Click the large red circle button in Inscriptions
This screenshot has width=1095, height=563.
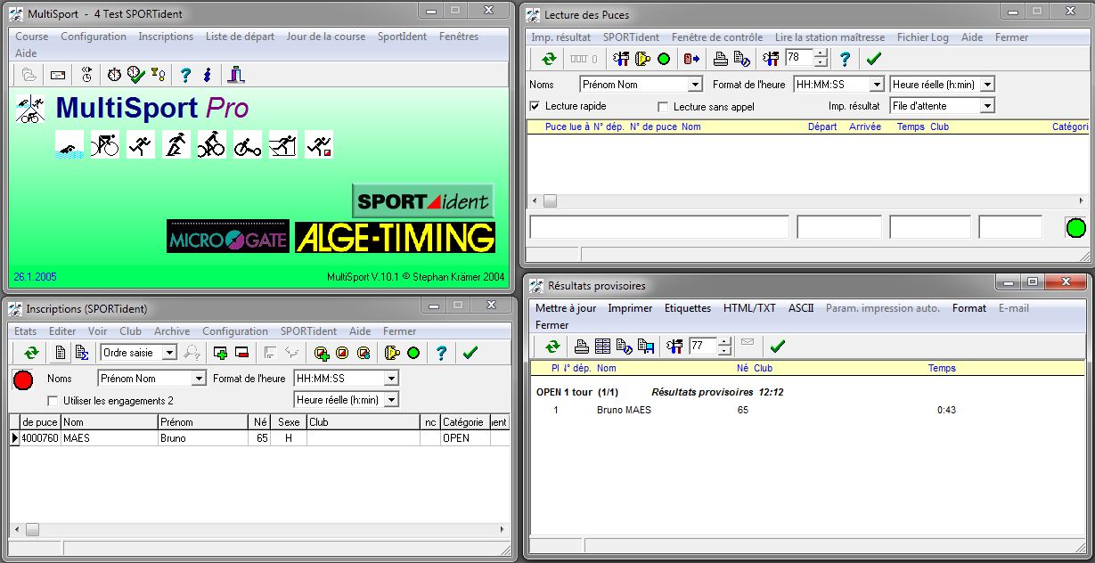[23, 380]
